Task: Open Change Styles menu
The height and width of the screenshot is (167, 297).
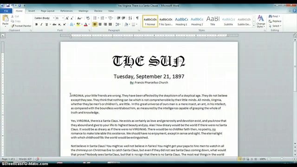Action: (x=261, y=21)
